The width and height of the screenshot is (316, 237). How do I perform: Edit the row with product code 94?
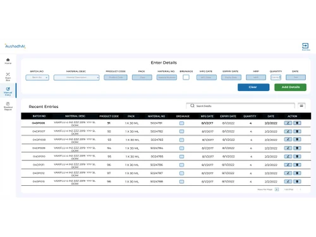[288, 148]
